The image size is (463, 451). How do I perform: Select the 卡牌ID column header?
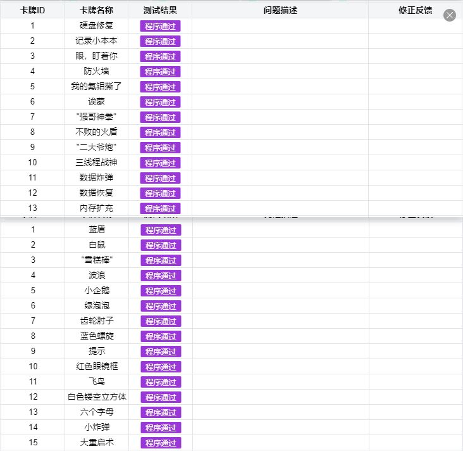point(32,11)
